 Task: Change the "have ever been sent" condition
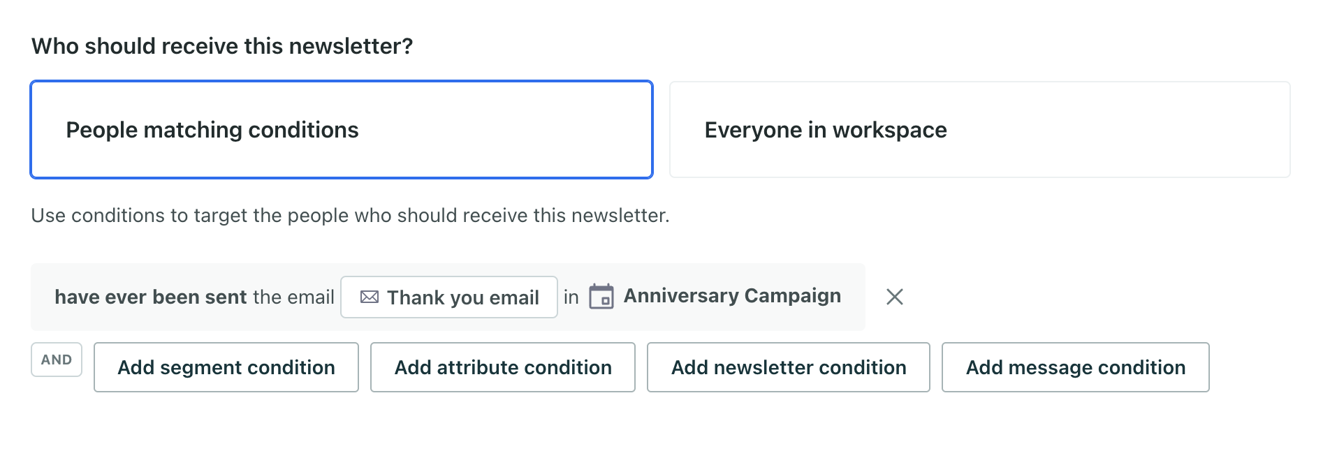(151, 297)
